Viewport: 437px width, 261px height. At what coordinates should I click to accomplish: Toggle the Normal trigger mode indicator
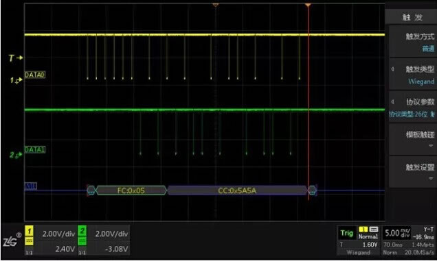(368, 236)
